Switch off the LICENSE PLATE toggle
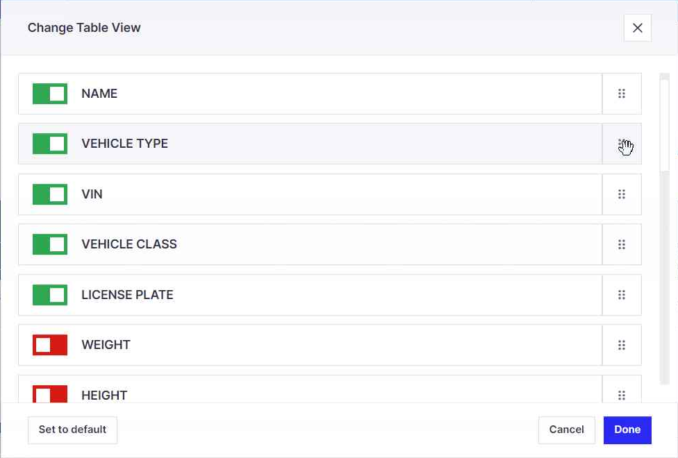 click(49, 294)
